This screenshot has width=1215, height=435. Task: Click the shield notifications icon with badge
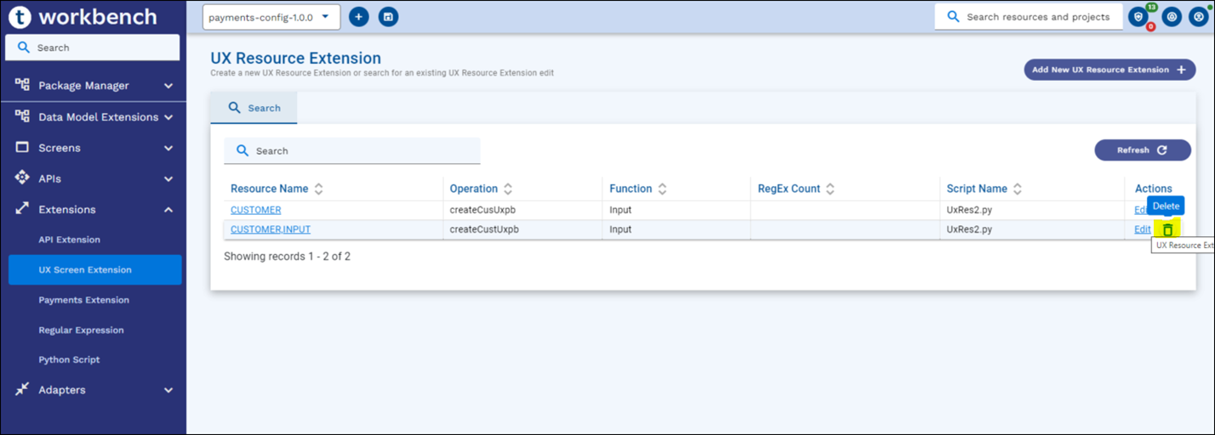click(x=1138, y=17)
